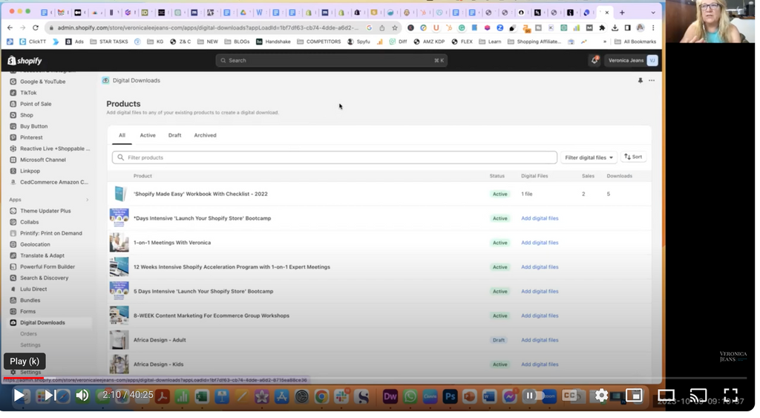Screen dimensions: 760x418
Task: Play the video
Action: point(19,396)
